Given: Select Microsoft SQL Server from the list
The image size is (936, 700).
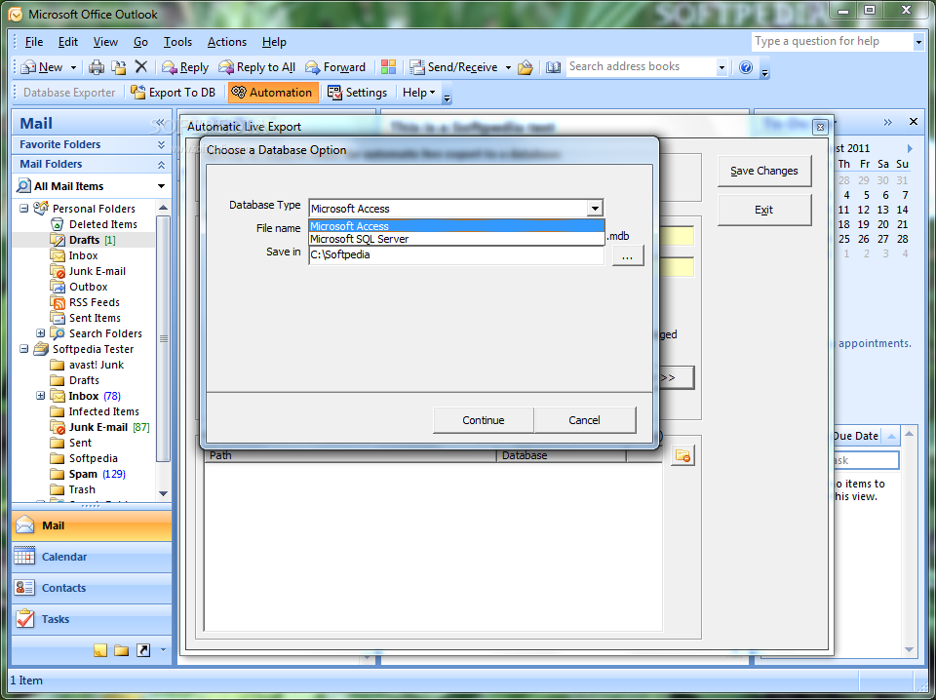Looking at the screenshot, I should pos(456,239).
